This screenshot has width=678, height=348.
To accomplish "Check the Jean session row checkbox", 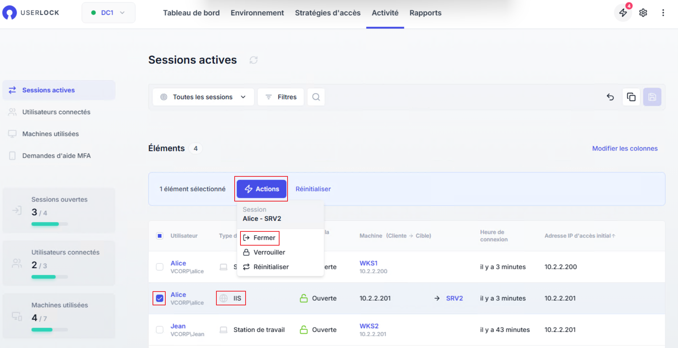I will [159, 330].
